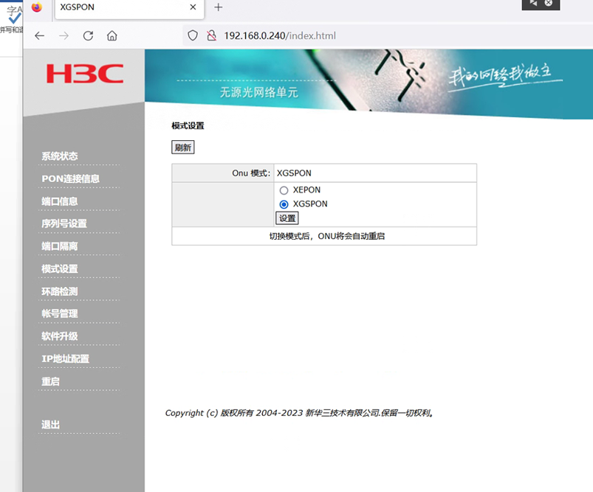Click the Firefox logo icon
This screenshot has width=593, height=492.
pos(37,7)
